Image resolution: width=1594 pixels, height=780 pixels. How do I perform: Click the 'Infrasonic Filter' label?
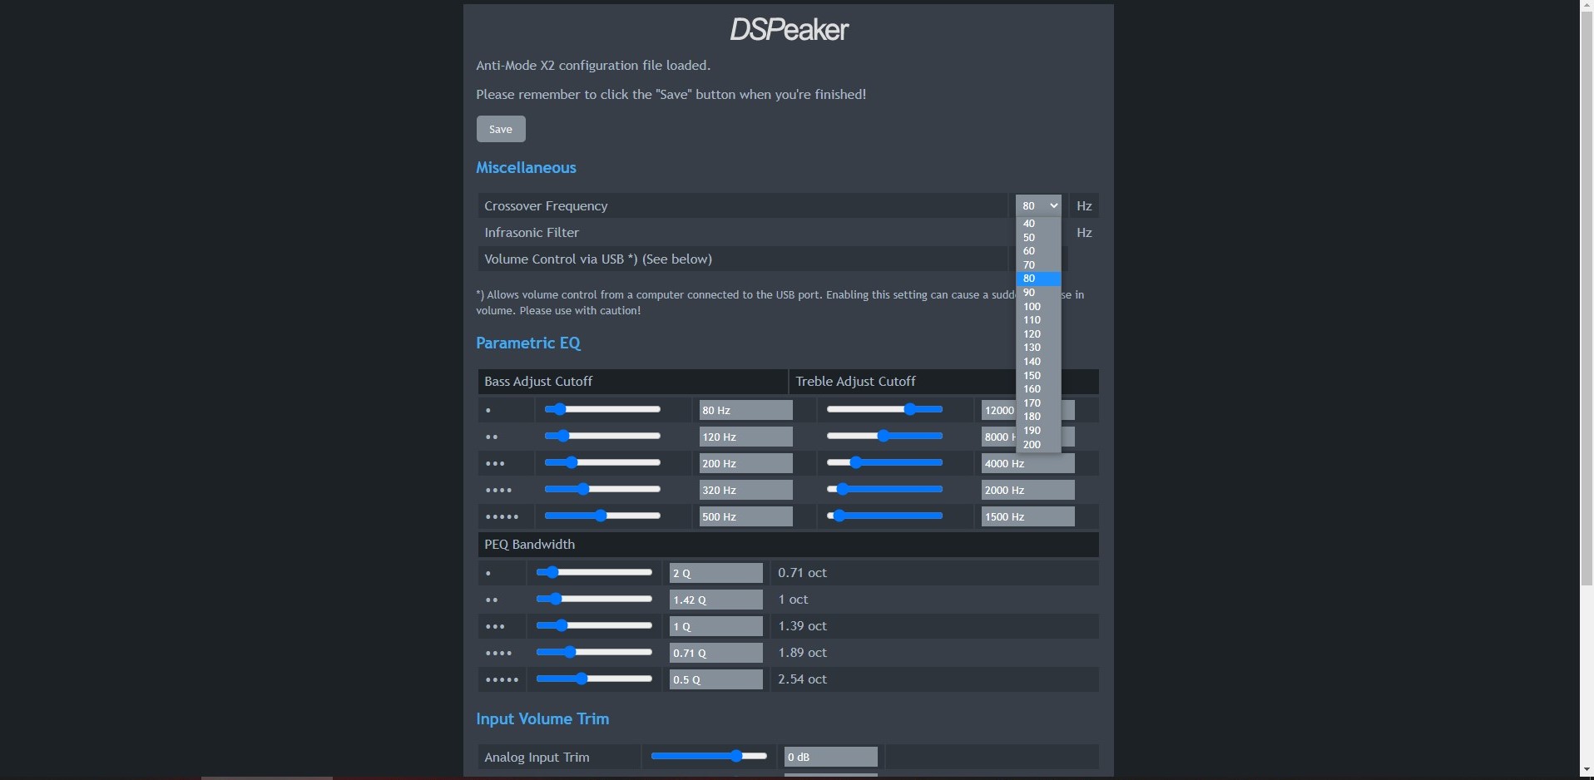(x=532, y=233)
